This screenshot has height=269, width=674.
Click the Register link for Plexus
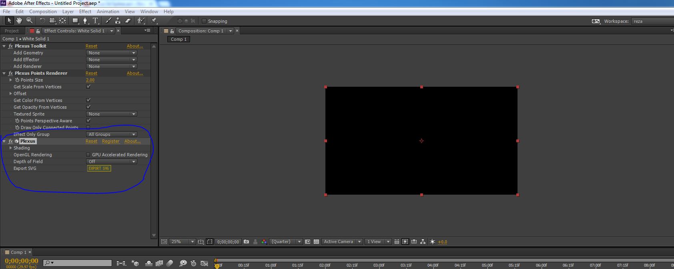click(111, 141)
